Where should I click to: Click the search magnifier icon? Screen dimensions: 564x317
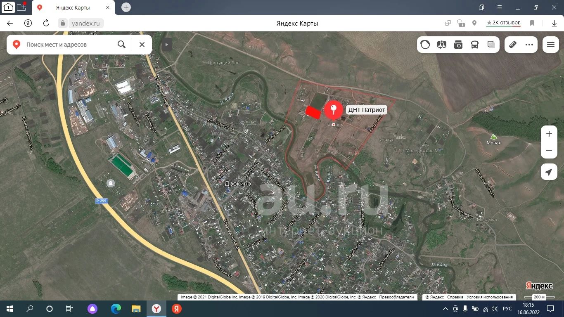click(121, 45)
